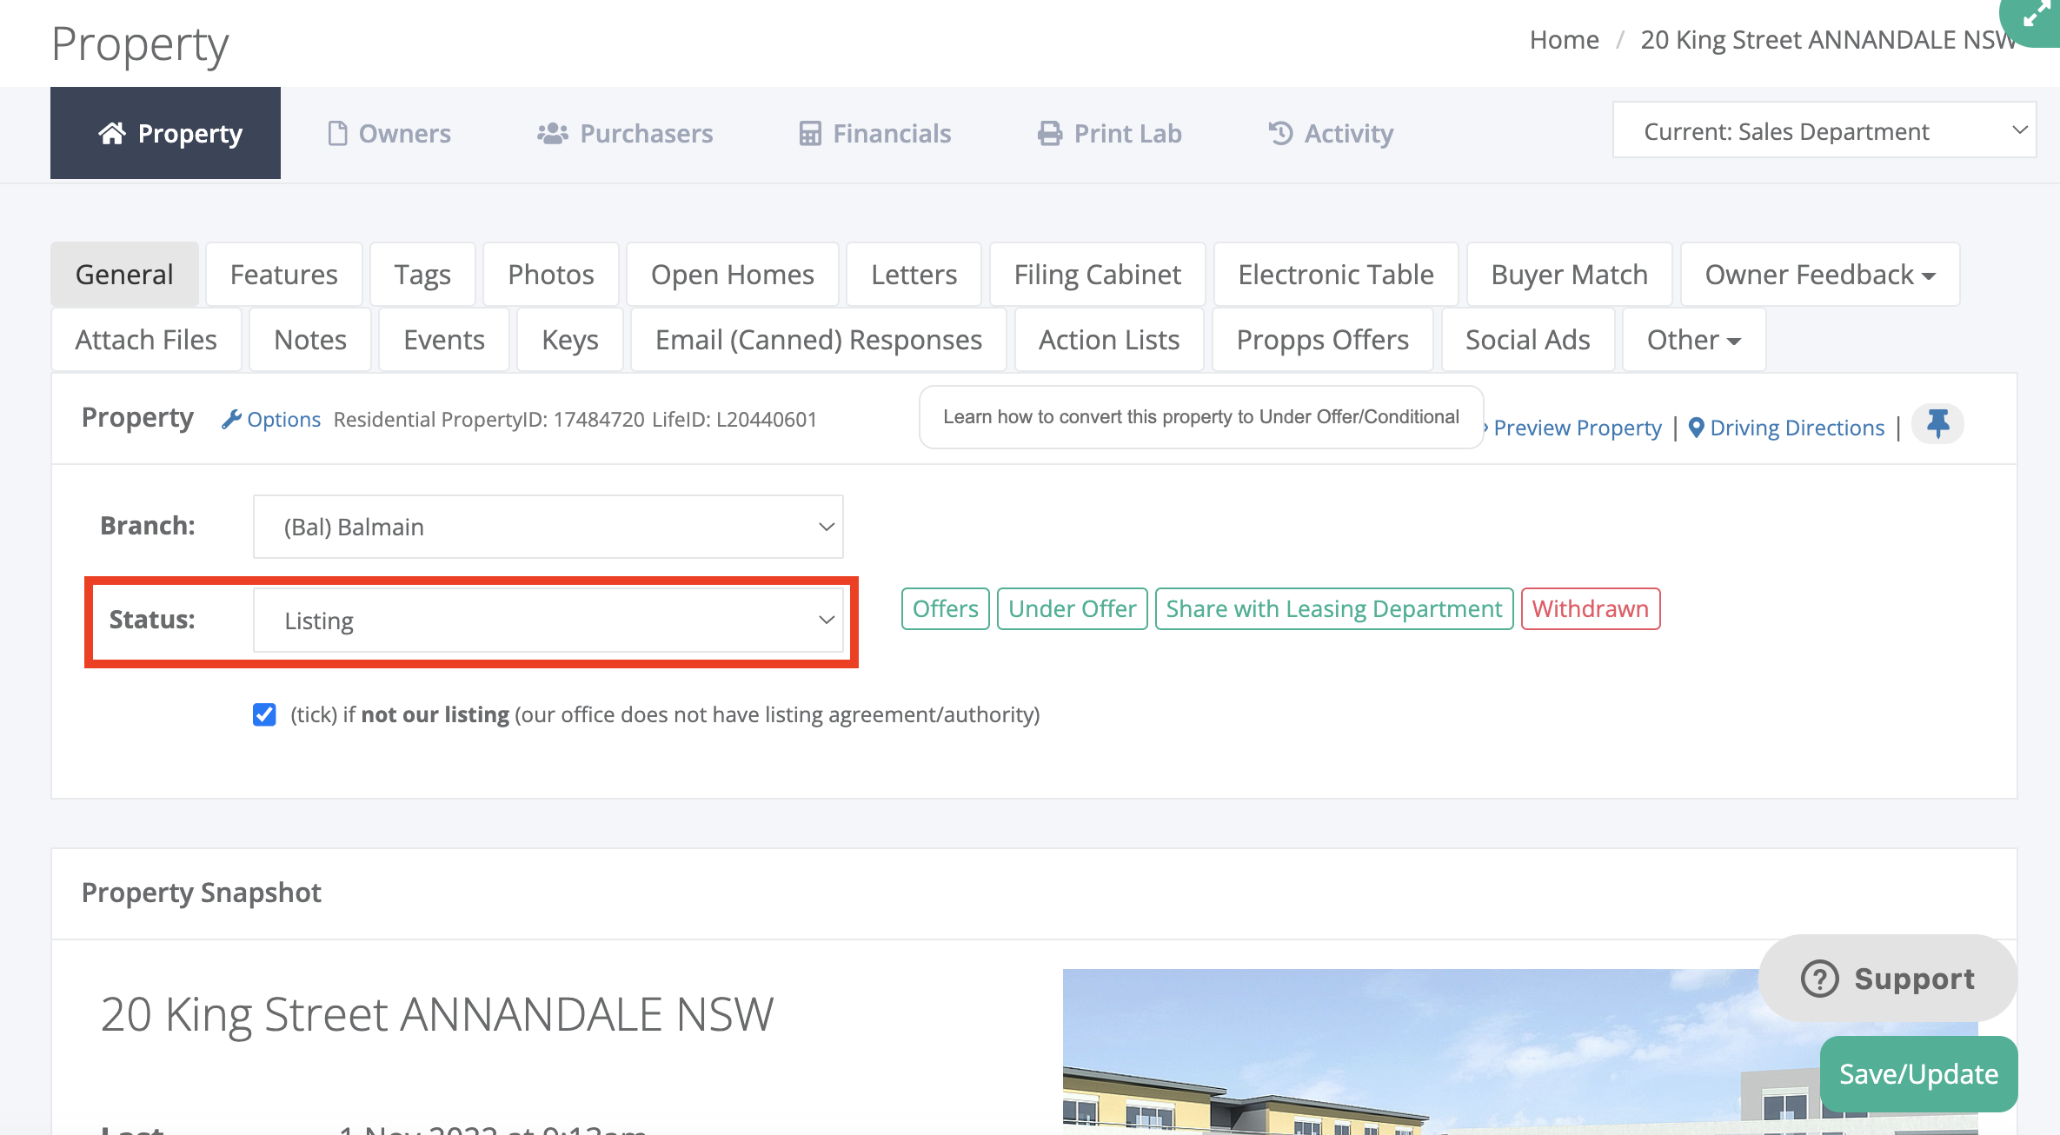Click Share with Leasing Department button
Image resolution: width=2060 pixels, height=1135 pixels.
pos(1334,608)
